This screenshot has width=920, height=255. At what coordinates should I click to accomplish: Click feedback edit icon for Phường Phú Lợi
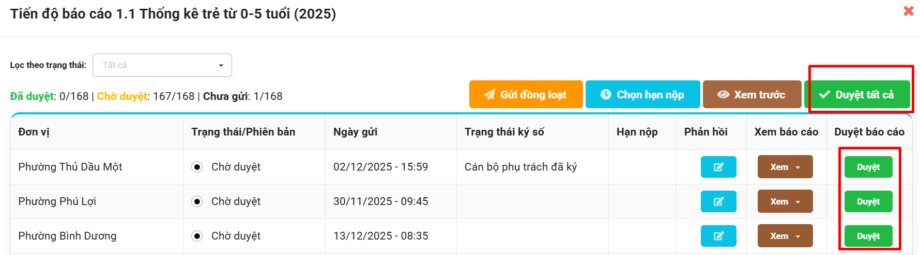click(x=718, y=201)
